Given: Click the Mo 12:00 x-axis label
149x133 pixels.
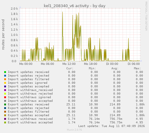Looking at the screenshot, I should click(69, 64).
